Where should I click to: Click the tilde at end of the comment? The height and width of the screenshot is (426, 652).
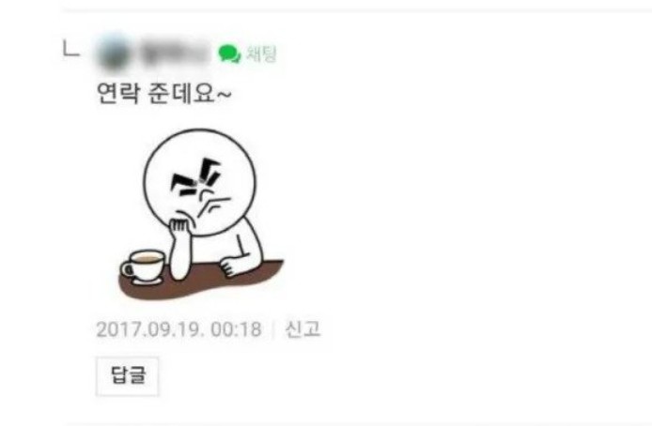coord(225,95)
